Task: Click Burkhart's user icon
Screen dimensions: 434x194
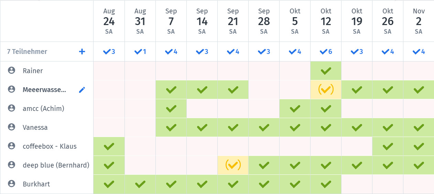Action: point(11,184)
